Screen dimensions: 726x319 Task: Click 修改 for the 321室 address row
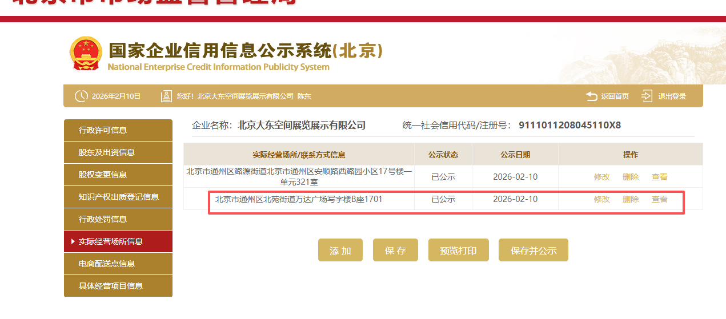tap(602, 177)
